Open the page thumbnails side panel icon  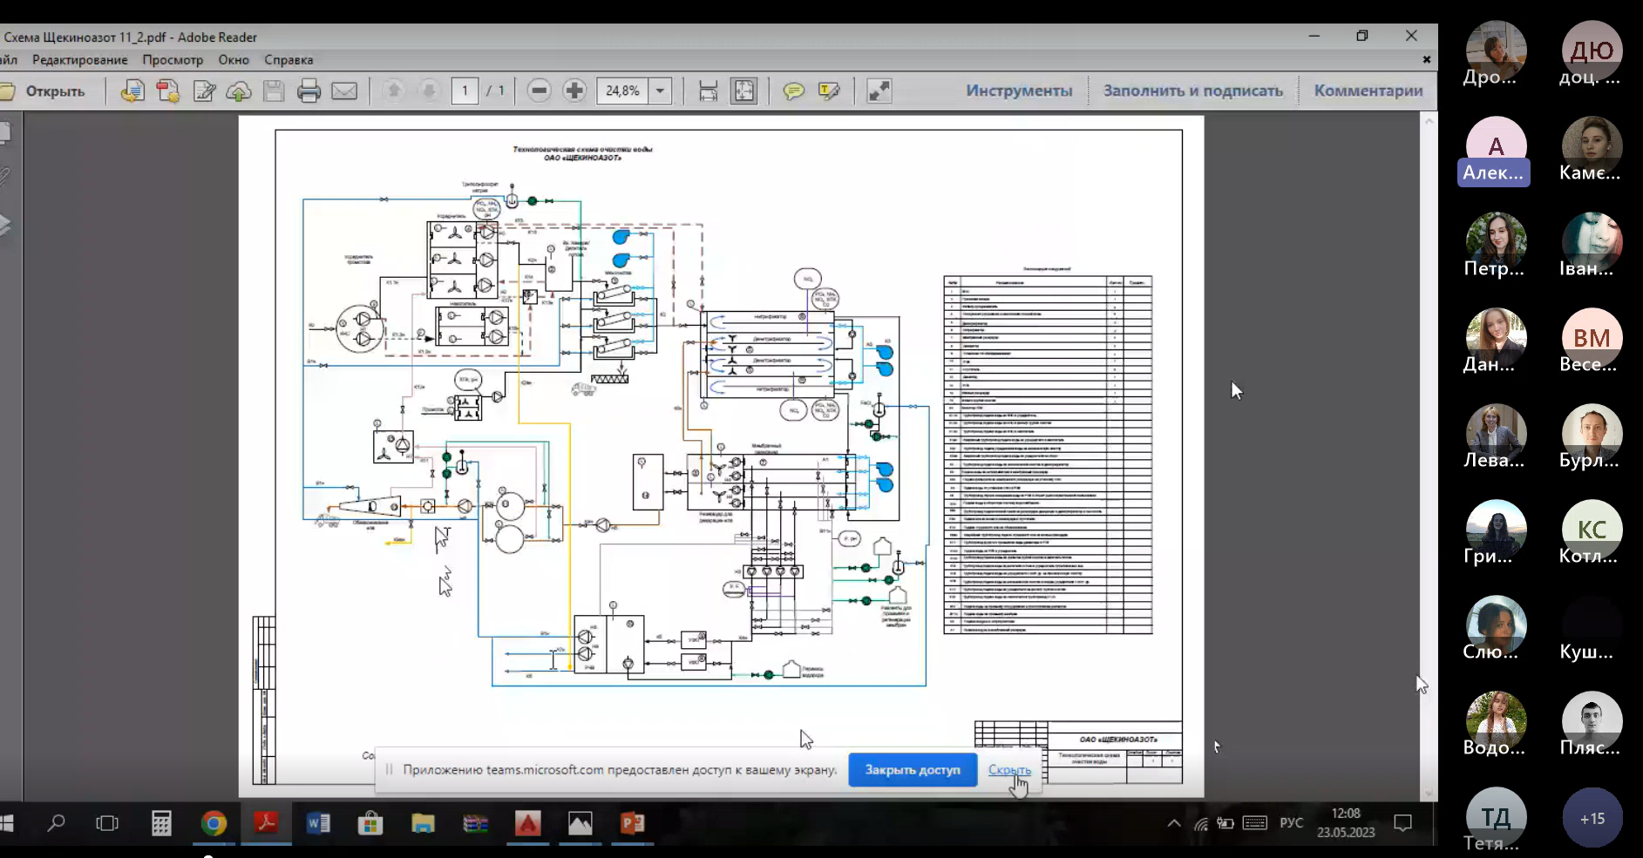pos(4,132)
